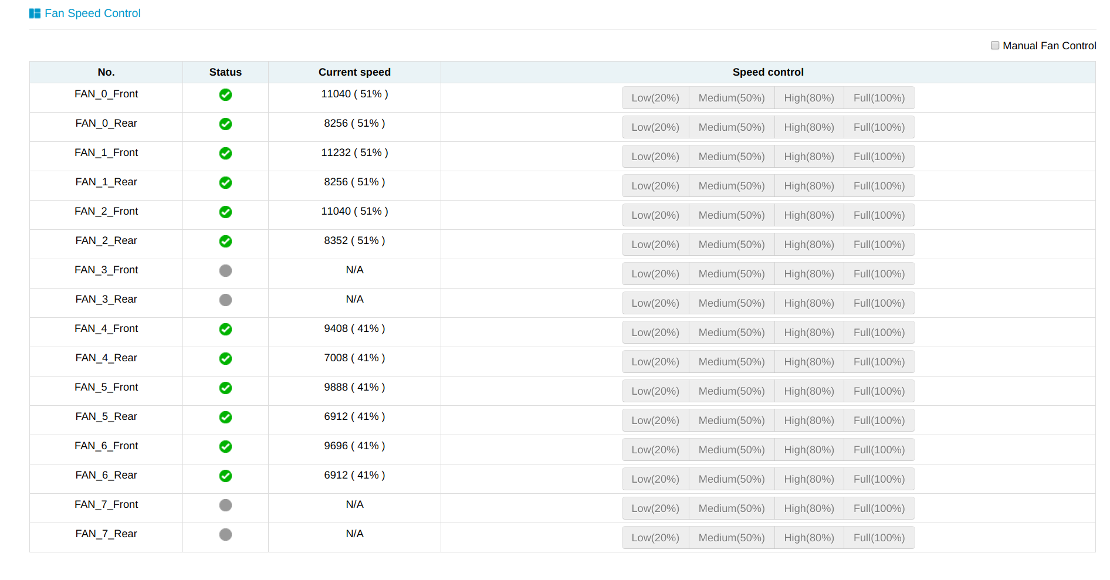Click the Fan Speed Control title link

click(93, 13)
